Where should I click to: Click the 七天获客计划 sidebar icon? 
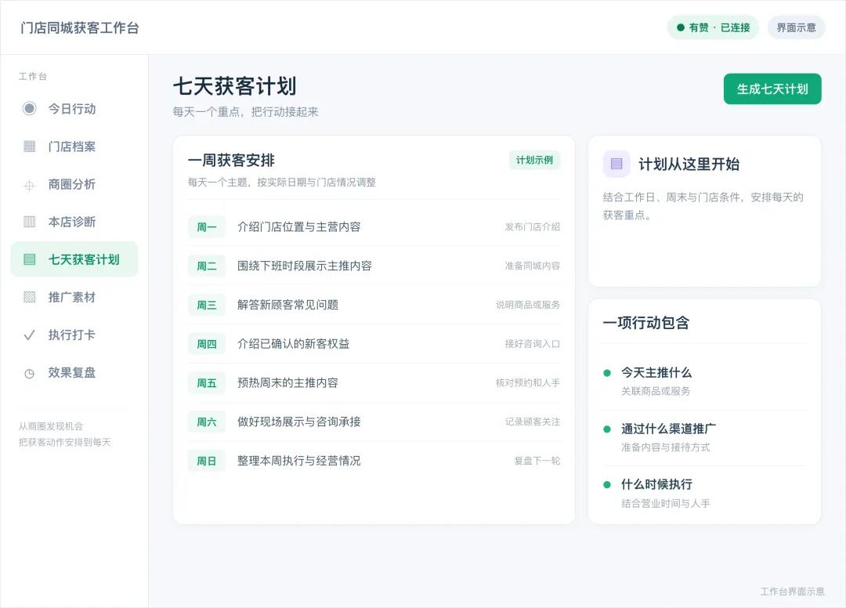tap(30, 259)
